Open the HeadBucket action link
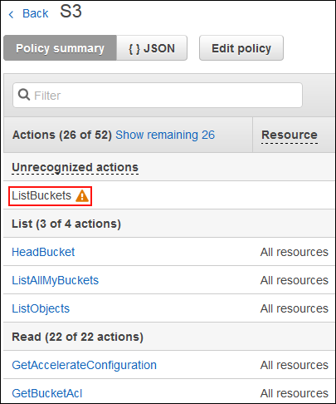336x404 pixels. pyautogui.click(x=43, y=252)
